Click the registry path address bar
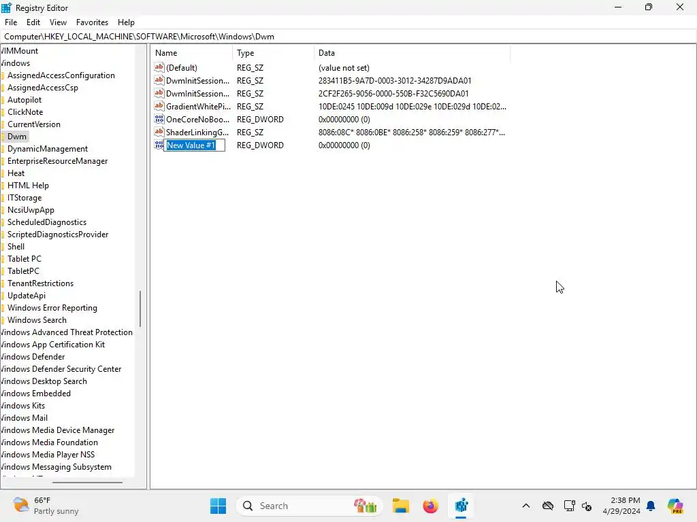Image resolution: width=697 pixels, height=522 pixels. coord(348,37)
